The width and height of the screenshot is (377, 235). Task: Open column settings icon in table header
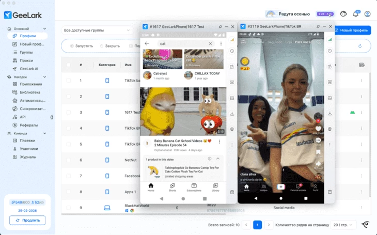point(362,65)
